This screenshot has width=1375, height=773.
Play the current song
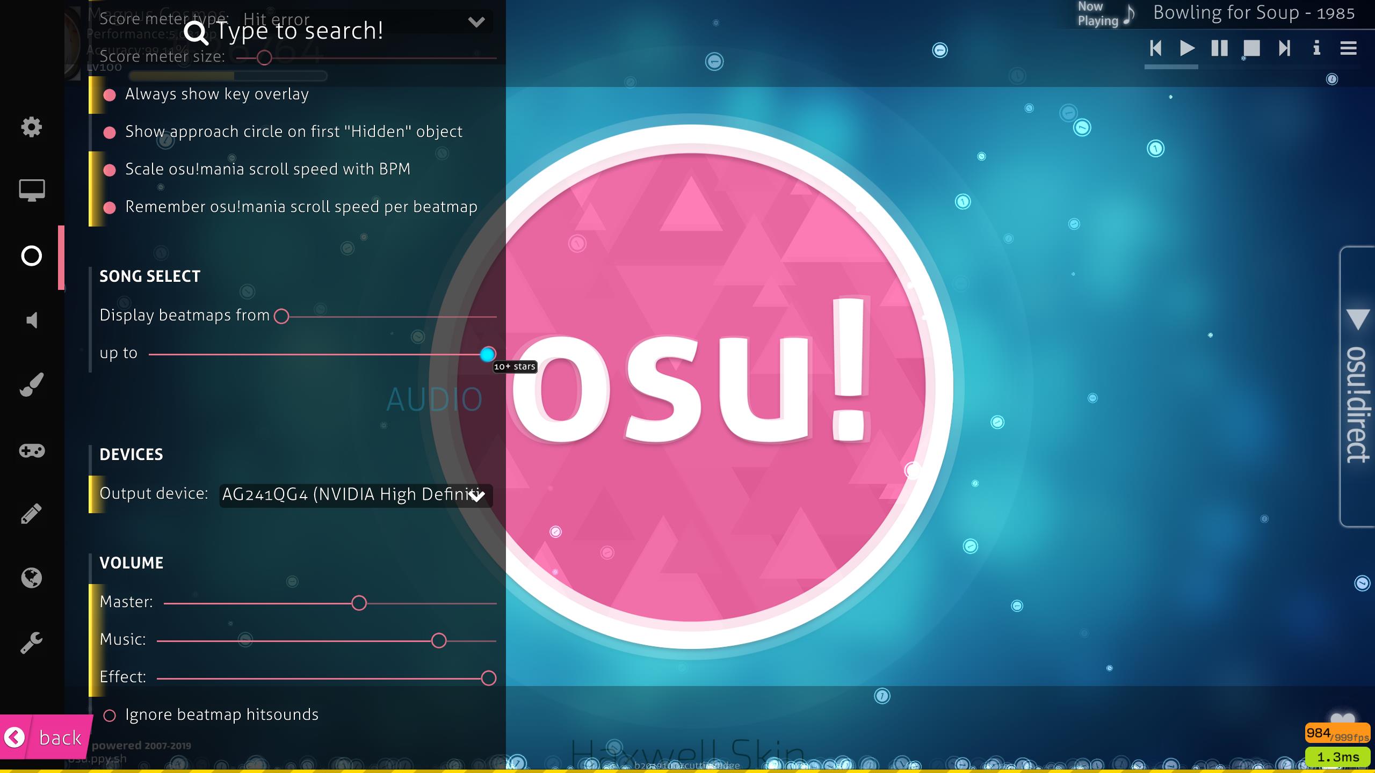click(1187, 48)
